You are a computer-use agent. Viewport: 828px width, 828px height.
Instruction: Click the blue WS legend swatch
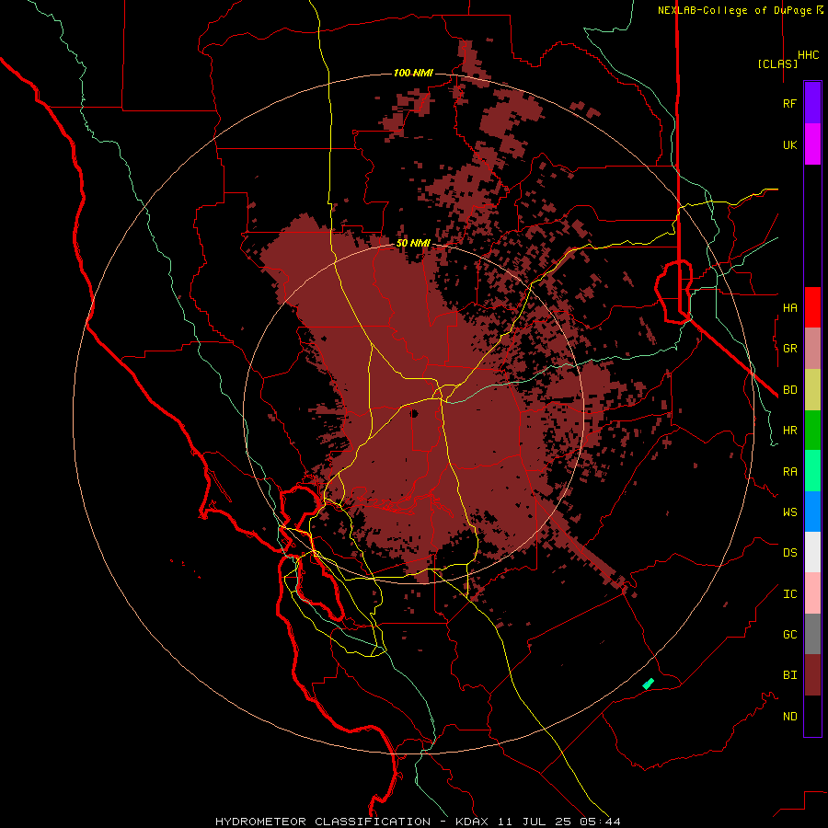coord(812,512)
